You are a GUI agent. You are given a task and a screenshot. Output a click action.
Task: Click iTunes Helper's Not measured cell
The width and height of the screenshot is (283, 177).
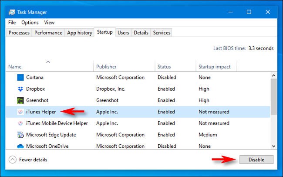pyautogui.click(x=214, y=112)
